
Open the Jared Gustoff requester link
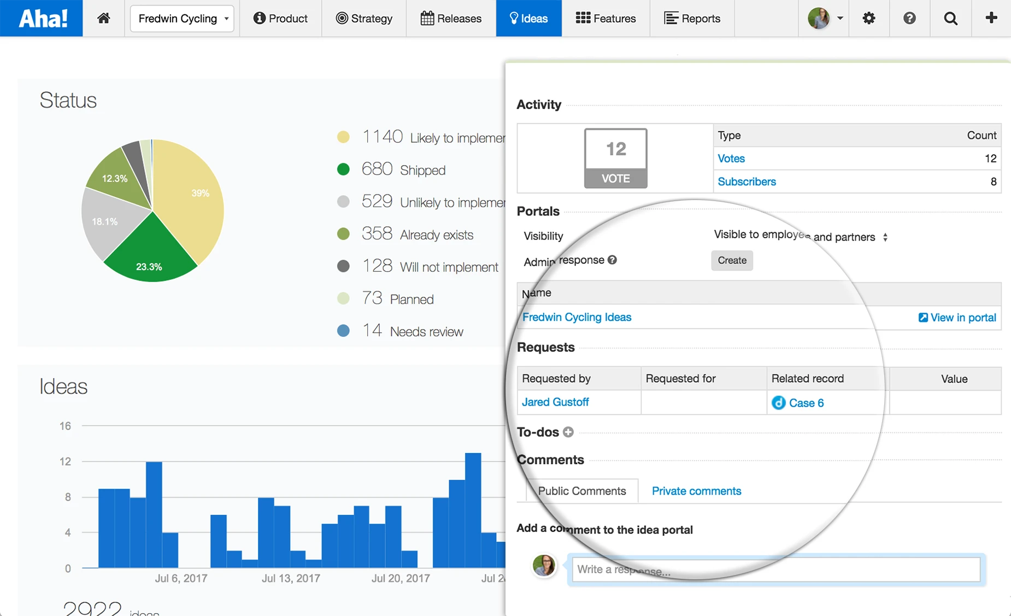[555, 402]
